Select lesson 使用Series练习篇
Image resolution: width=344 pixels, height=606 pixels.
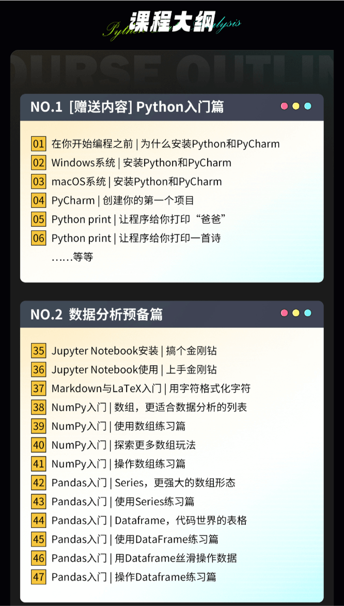point(123,502)
